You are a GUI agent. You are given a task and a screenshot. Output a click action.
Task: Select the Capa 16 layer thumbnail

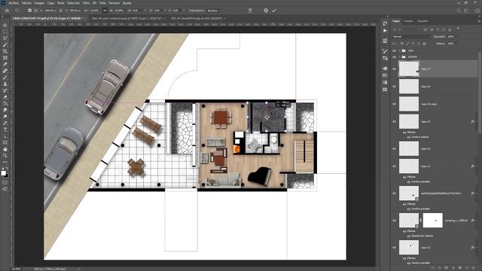click(x=409, y=87)
